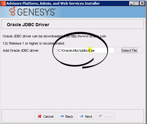Click the installer window title text
Screen dimensions: 147x124
pos(53,3)
